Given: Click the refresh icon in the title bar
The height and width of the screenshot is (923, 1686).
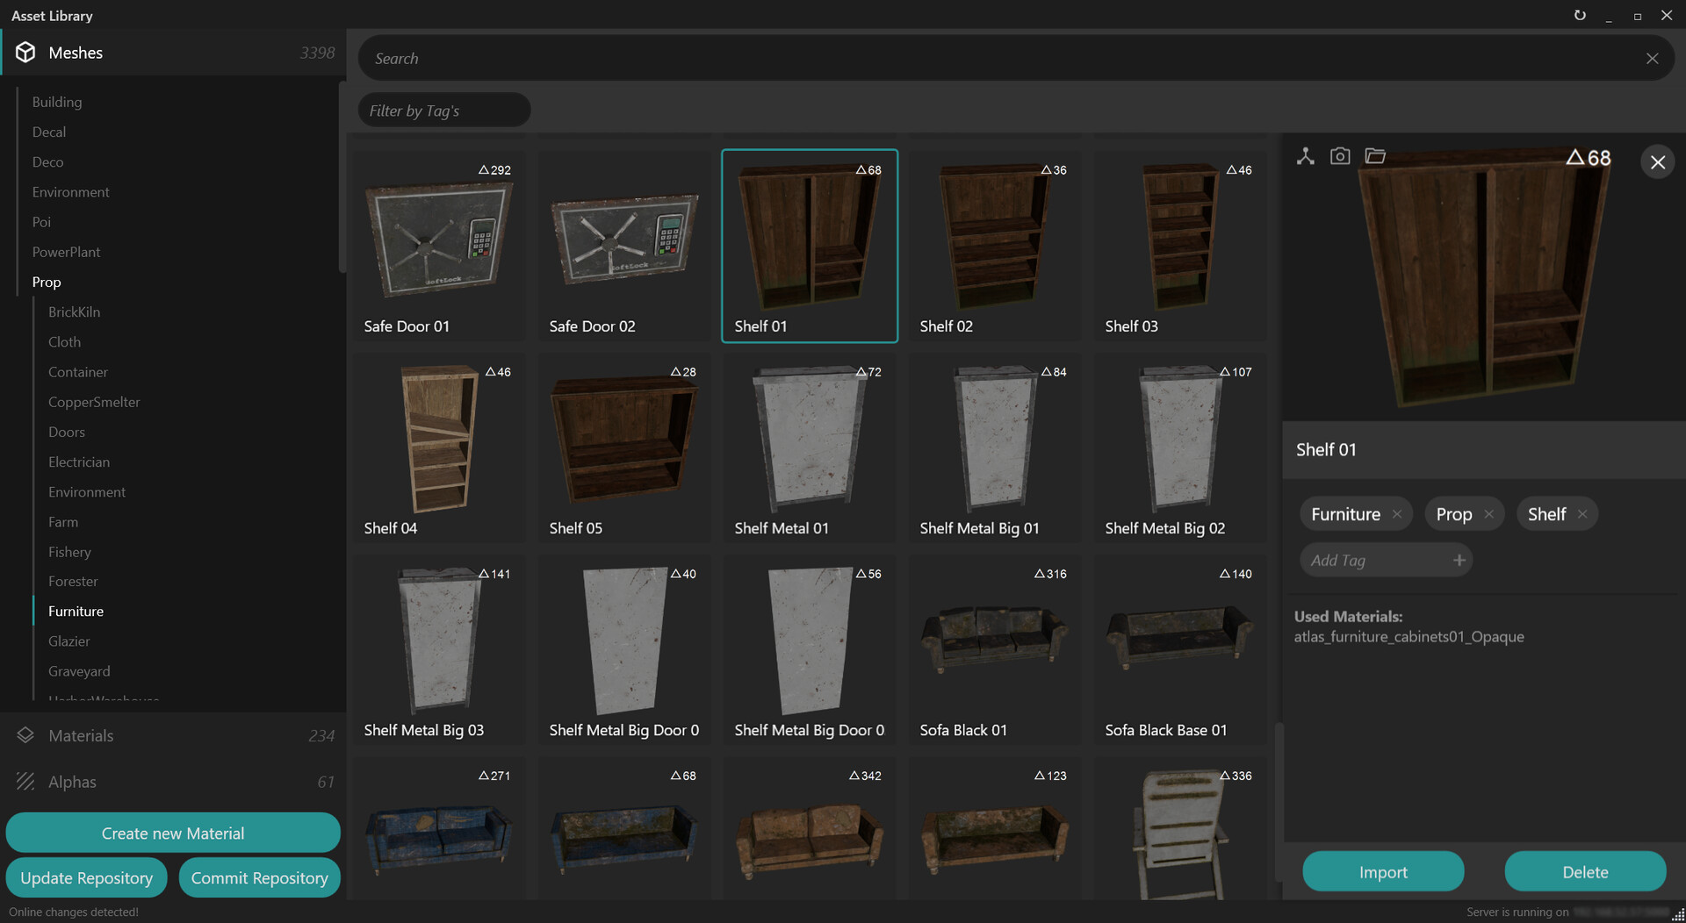Looking at the screenshot, I should click(x=1581, y=15).
